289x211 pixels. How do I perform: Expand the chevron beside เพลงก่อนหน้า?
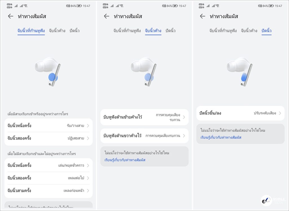coord(88,191)
